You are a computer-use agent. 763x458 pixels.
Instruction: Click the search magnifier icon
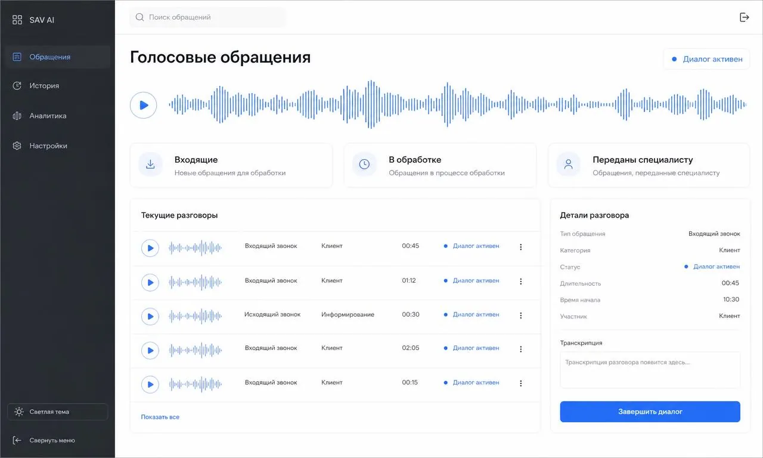[x=140, y=17]
